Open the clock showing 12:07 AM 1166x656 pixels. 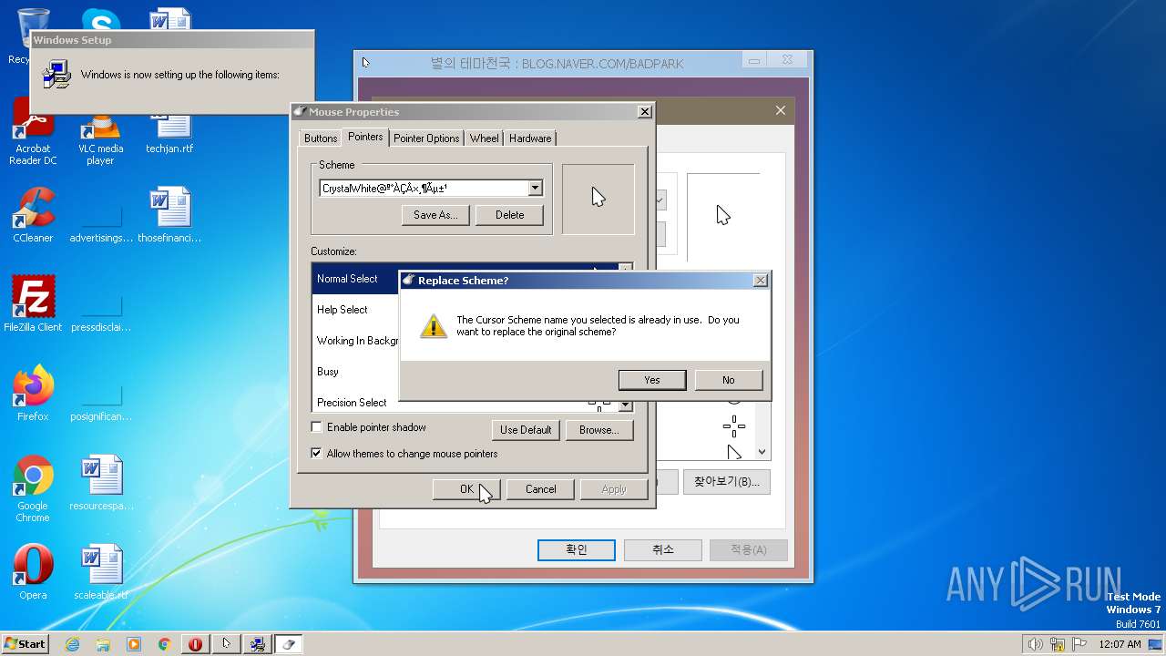[1120, 644]
